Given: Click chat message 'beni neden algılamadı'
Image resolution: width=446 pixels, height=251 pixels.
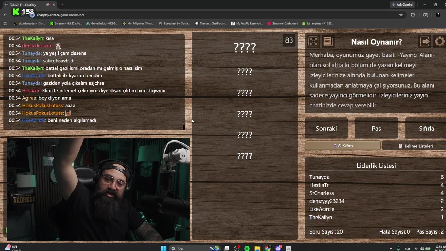Looking at the screenshot, I should point(72,120).
